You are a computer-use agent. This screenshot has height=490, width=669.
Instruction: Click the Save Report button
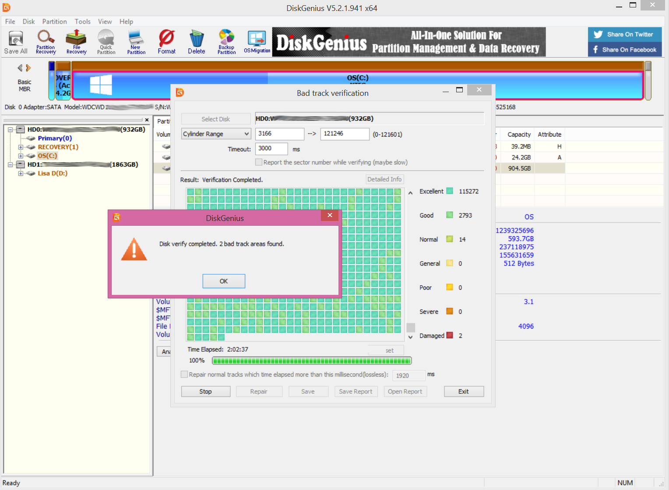pyautogui.click(x=356, y=392)
